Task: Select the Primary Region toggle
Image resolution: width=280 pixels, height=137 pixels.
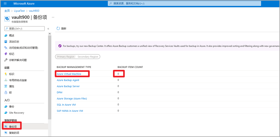Action: (66, 57)
